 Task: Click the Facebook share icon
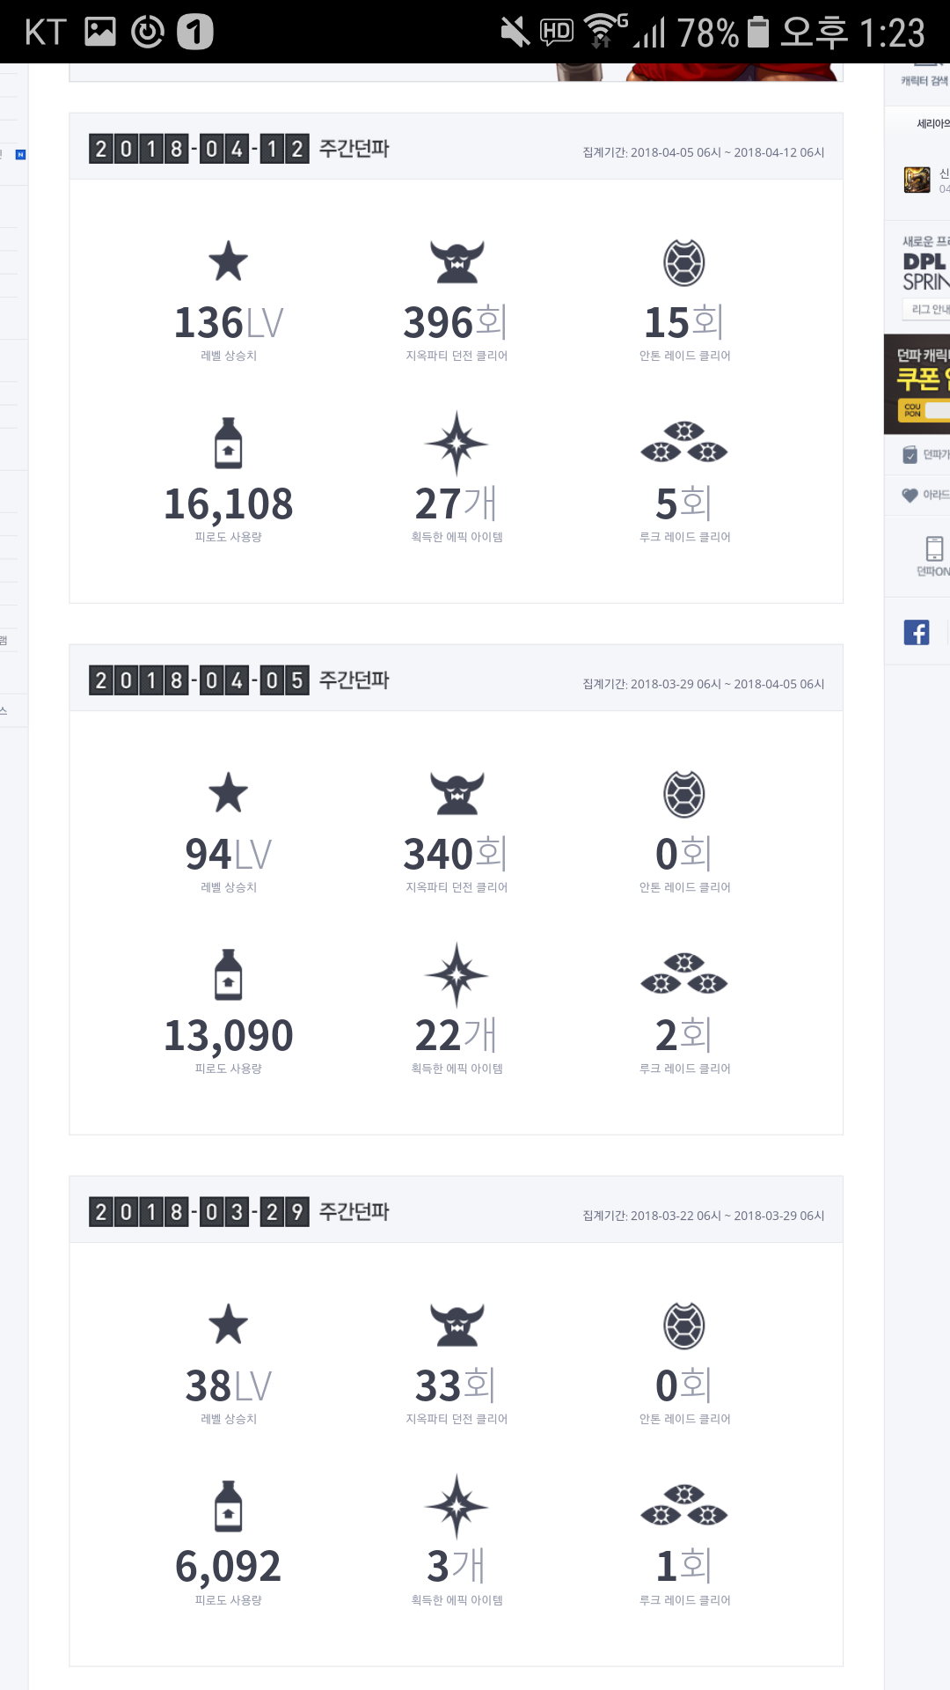(917, 632)
